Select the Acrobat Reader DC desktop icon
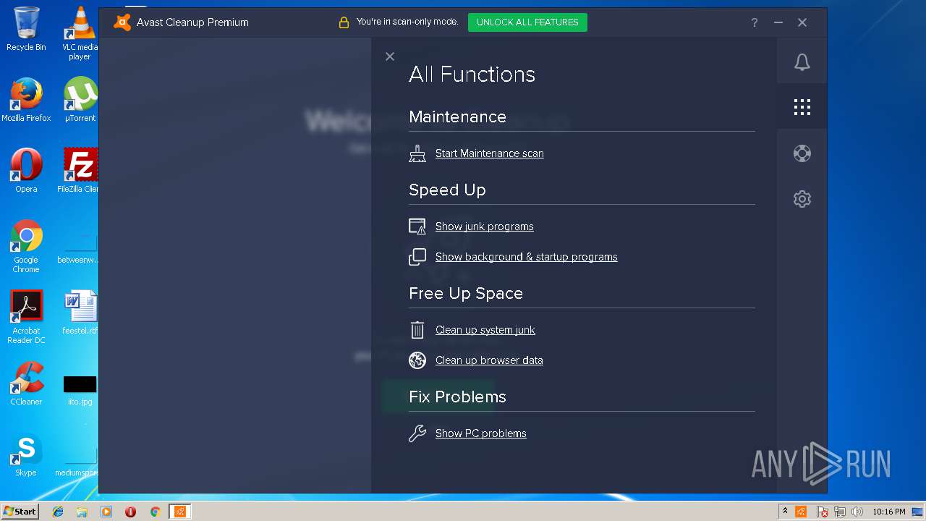The width and height of the screenshot is (926, 521). 26,317
